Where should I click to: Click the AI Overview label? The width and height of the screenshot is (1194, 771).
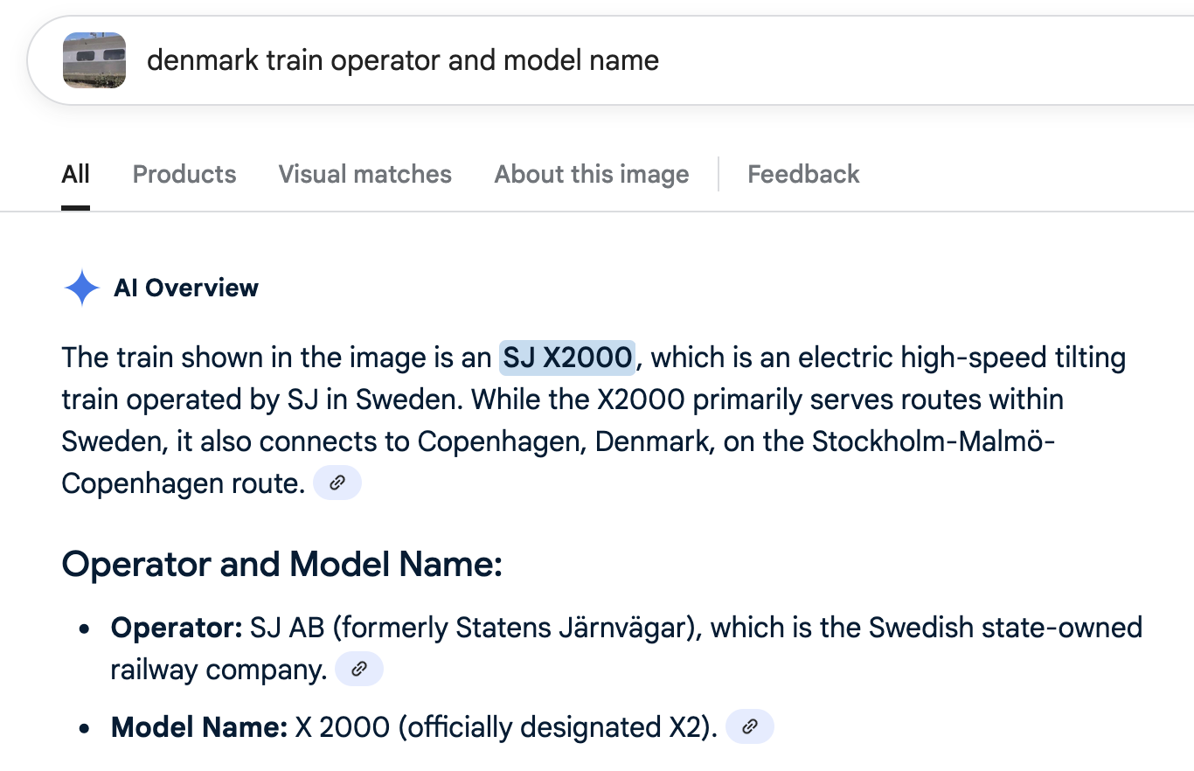point(186,288)
